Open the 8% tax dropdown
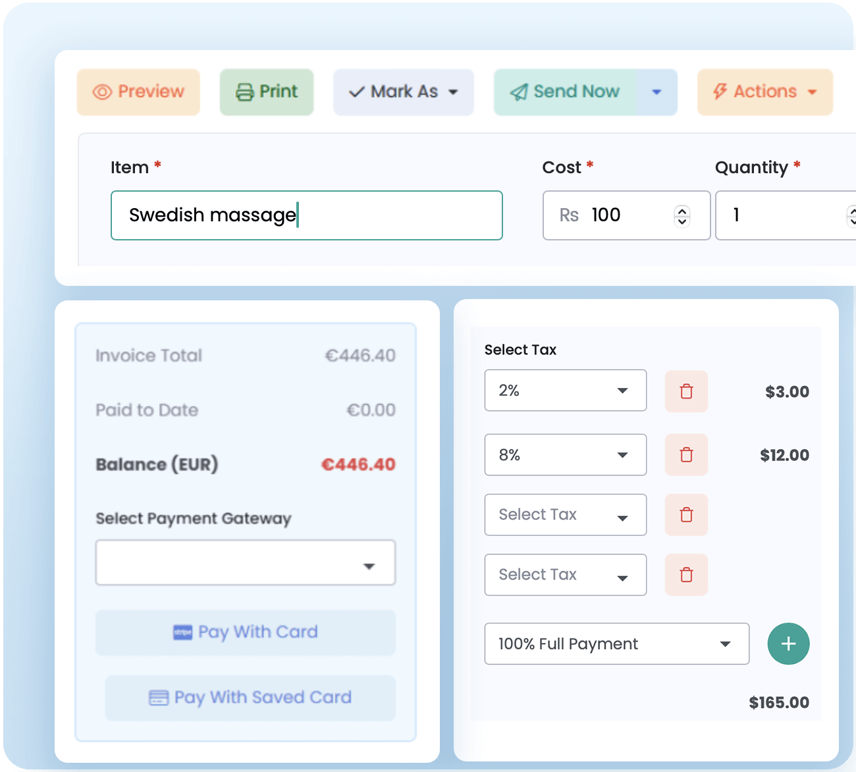This screenshot has width=856, height=772. (x=565, y=455)
